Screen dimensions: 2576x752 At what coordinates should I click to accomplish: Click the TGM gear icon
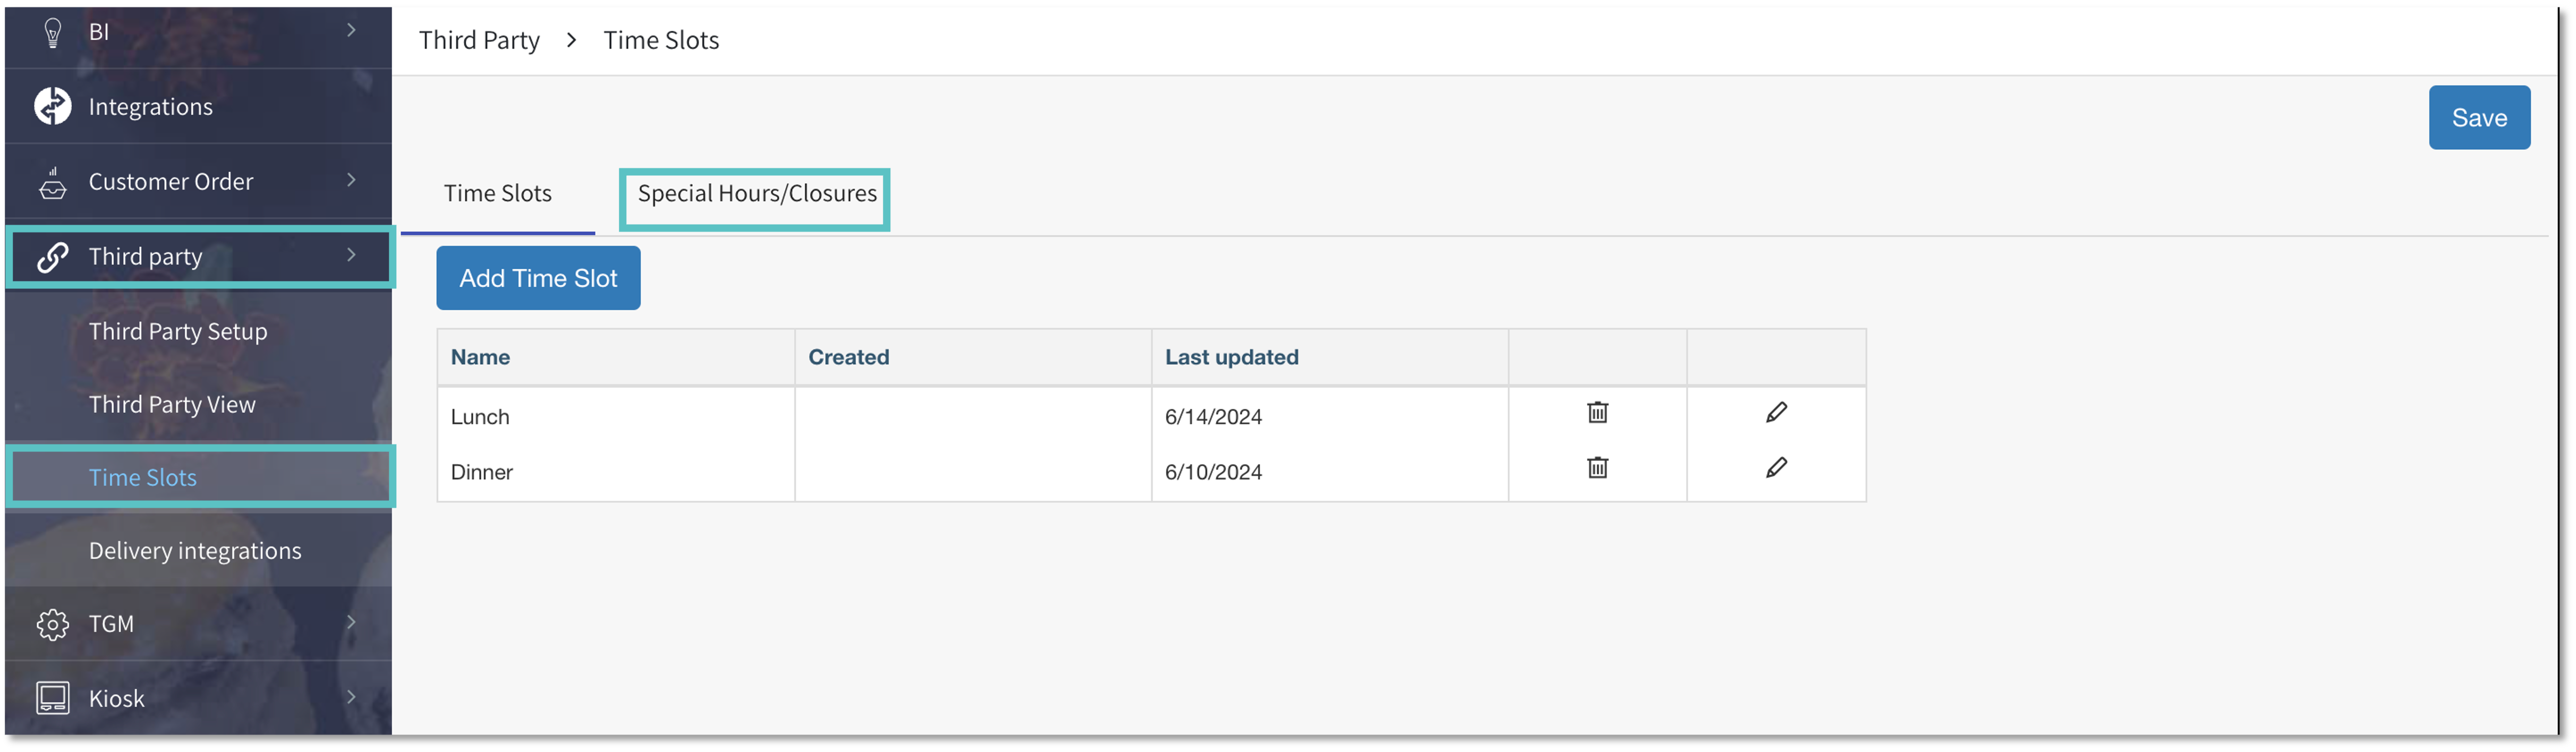[x=53, y=624]
